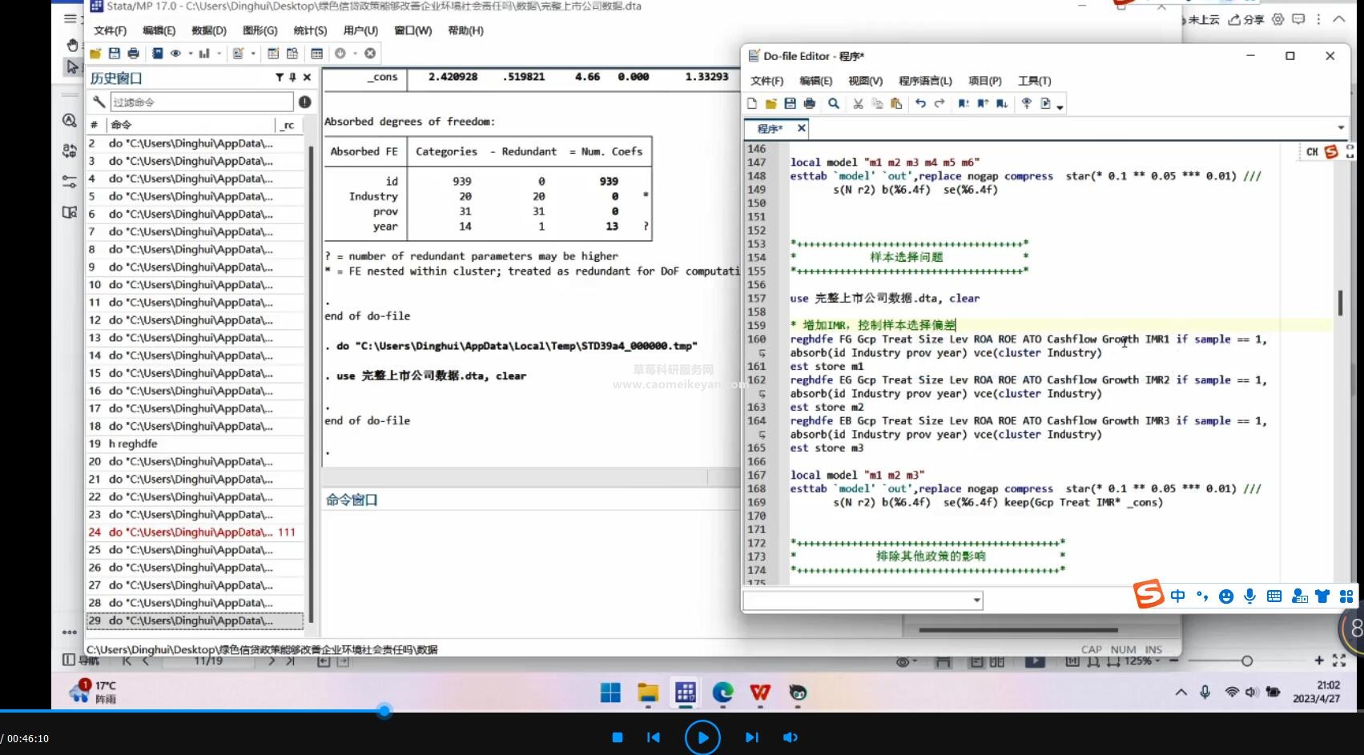Toggle the error-only exclamation icon in History
The height and width of the screenshot is (755, 1364).
click(x=305, y=102)
